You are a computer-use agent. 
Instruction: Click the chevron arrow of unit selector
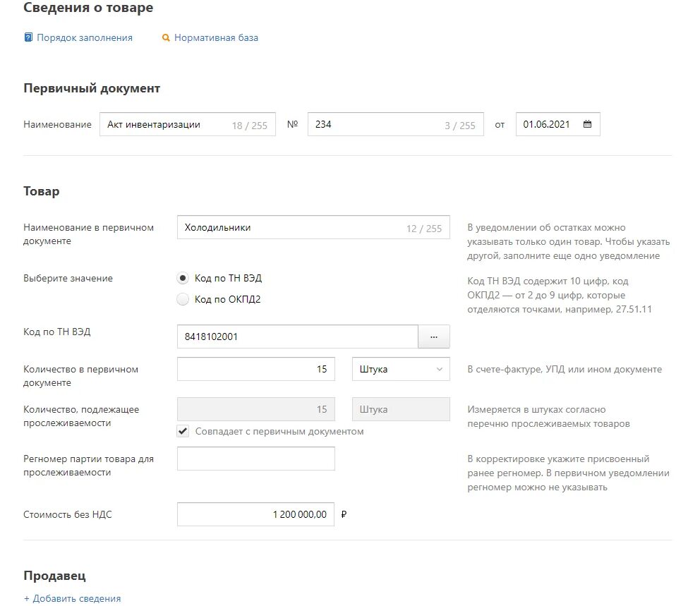439,369
